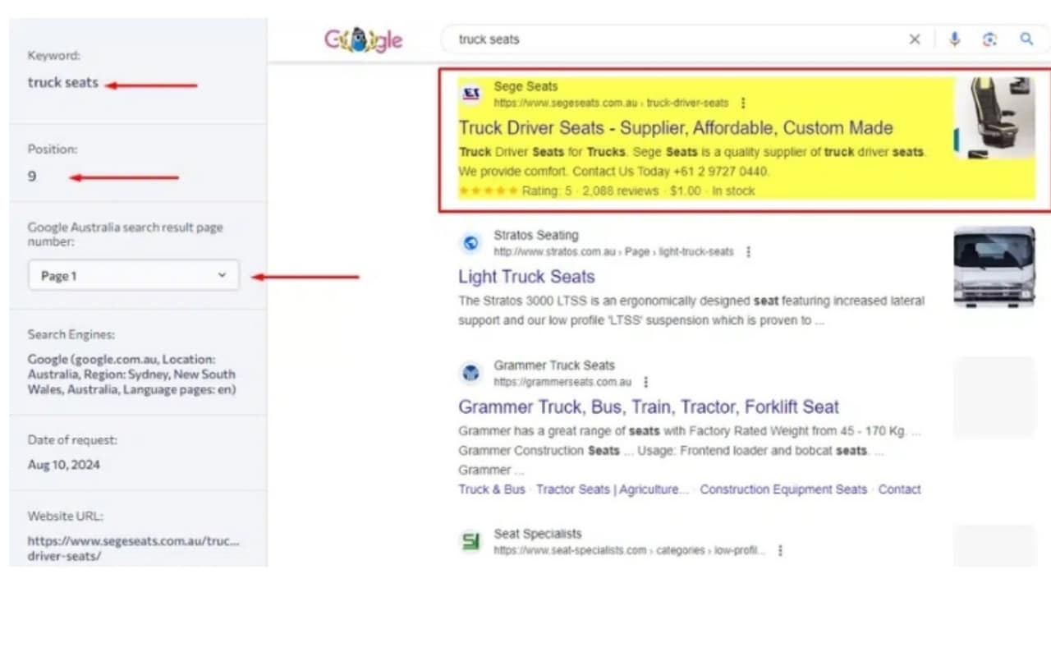
Task: Click the Seat Specialists favicon
Action: [x=470, y=542]
